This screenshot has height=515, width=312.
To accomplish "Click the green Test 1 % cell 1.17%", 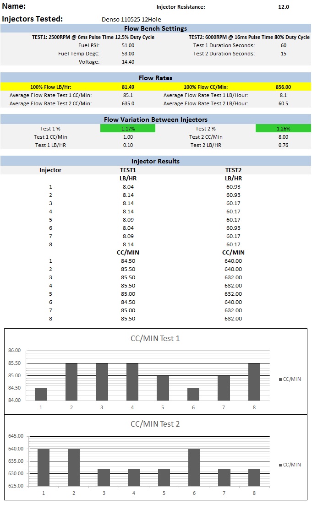I will pos(128,129).
